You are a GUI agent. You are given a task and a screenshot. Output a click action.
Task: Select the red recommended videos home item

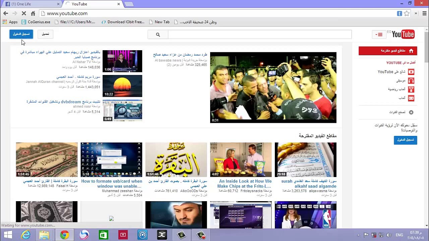point(388,51)
